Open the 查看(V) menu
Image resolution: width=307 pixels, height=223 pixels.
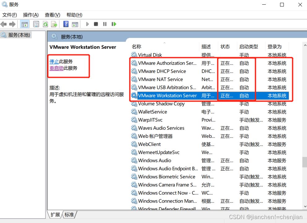[x=53, y=15]
